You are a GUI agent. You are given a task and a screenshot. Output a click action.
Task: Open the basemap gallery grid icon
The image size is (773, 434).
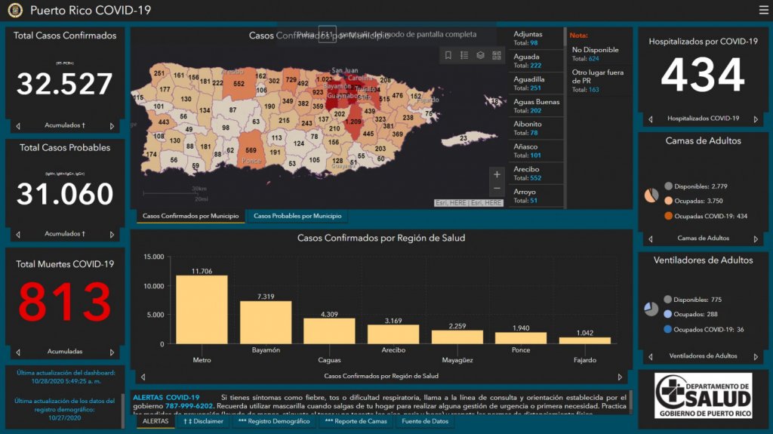click(496, 55)
